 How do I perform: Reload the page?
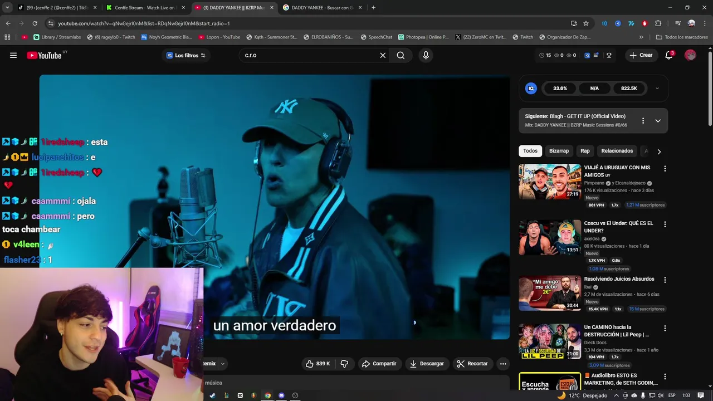35,23
